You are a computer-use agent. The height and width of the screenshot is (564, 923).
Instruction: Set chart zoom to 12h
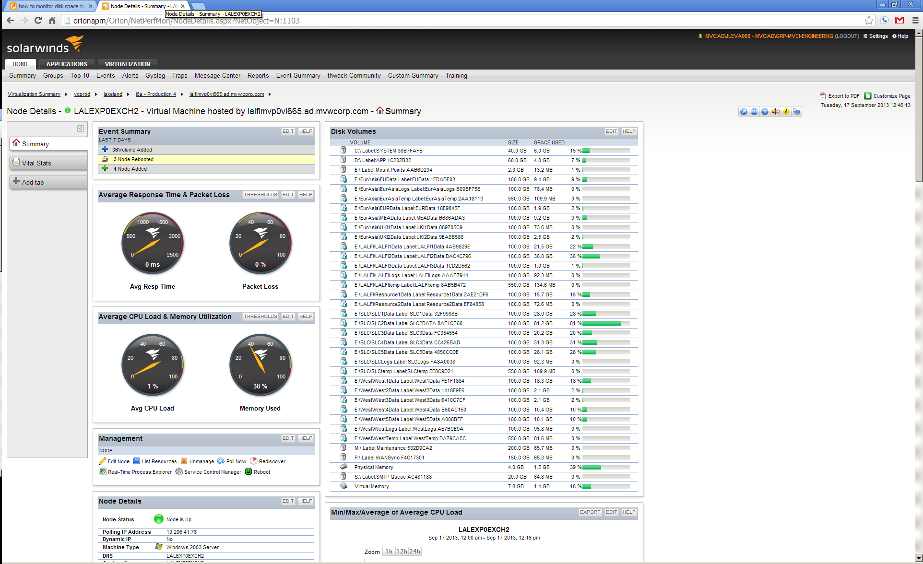(x=402, y=552)
